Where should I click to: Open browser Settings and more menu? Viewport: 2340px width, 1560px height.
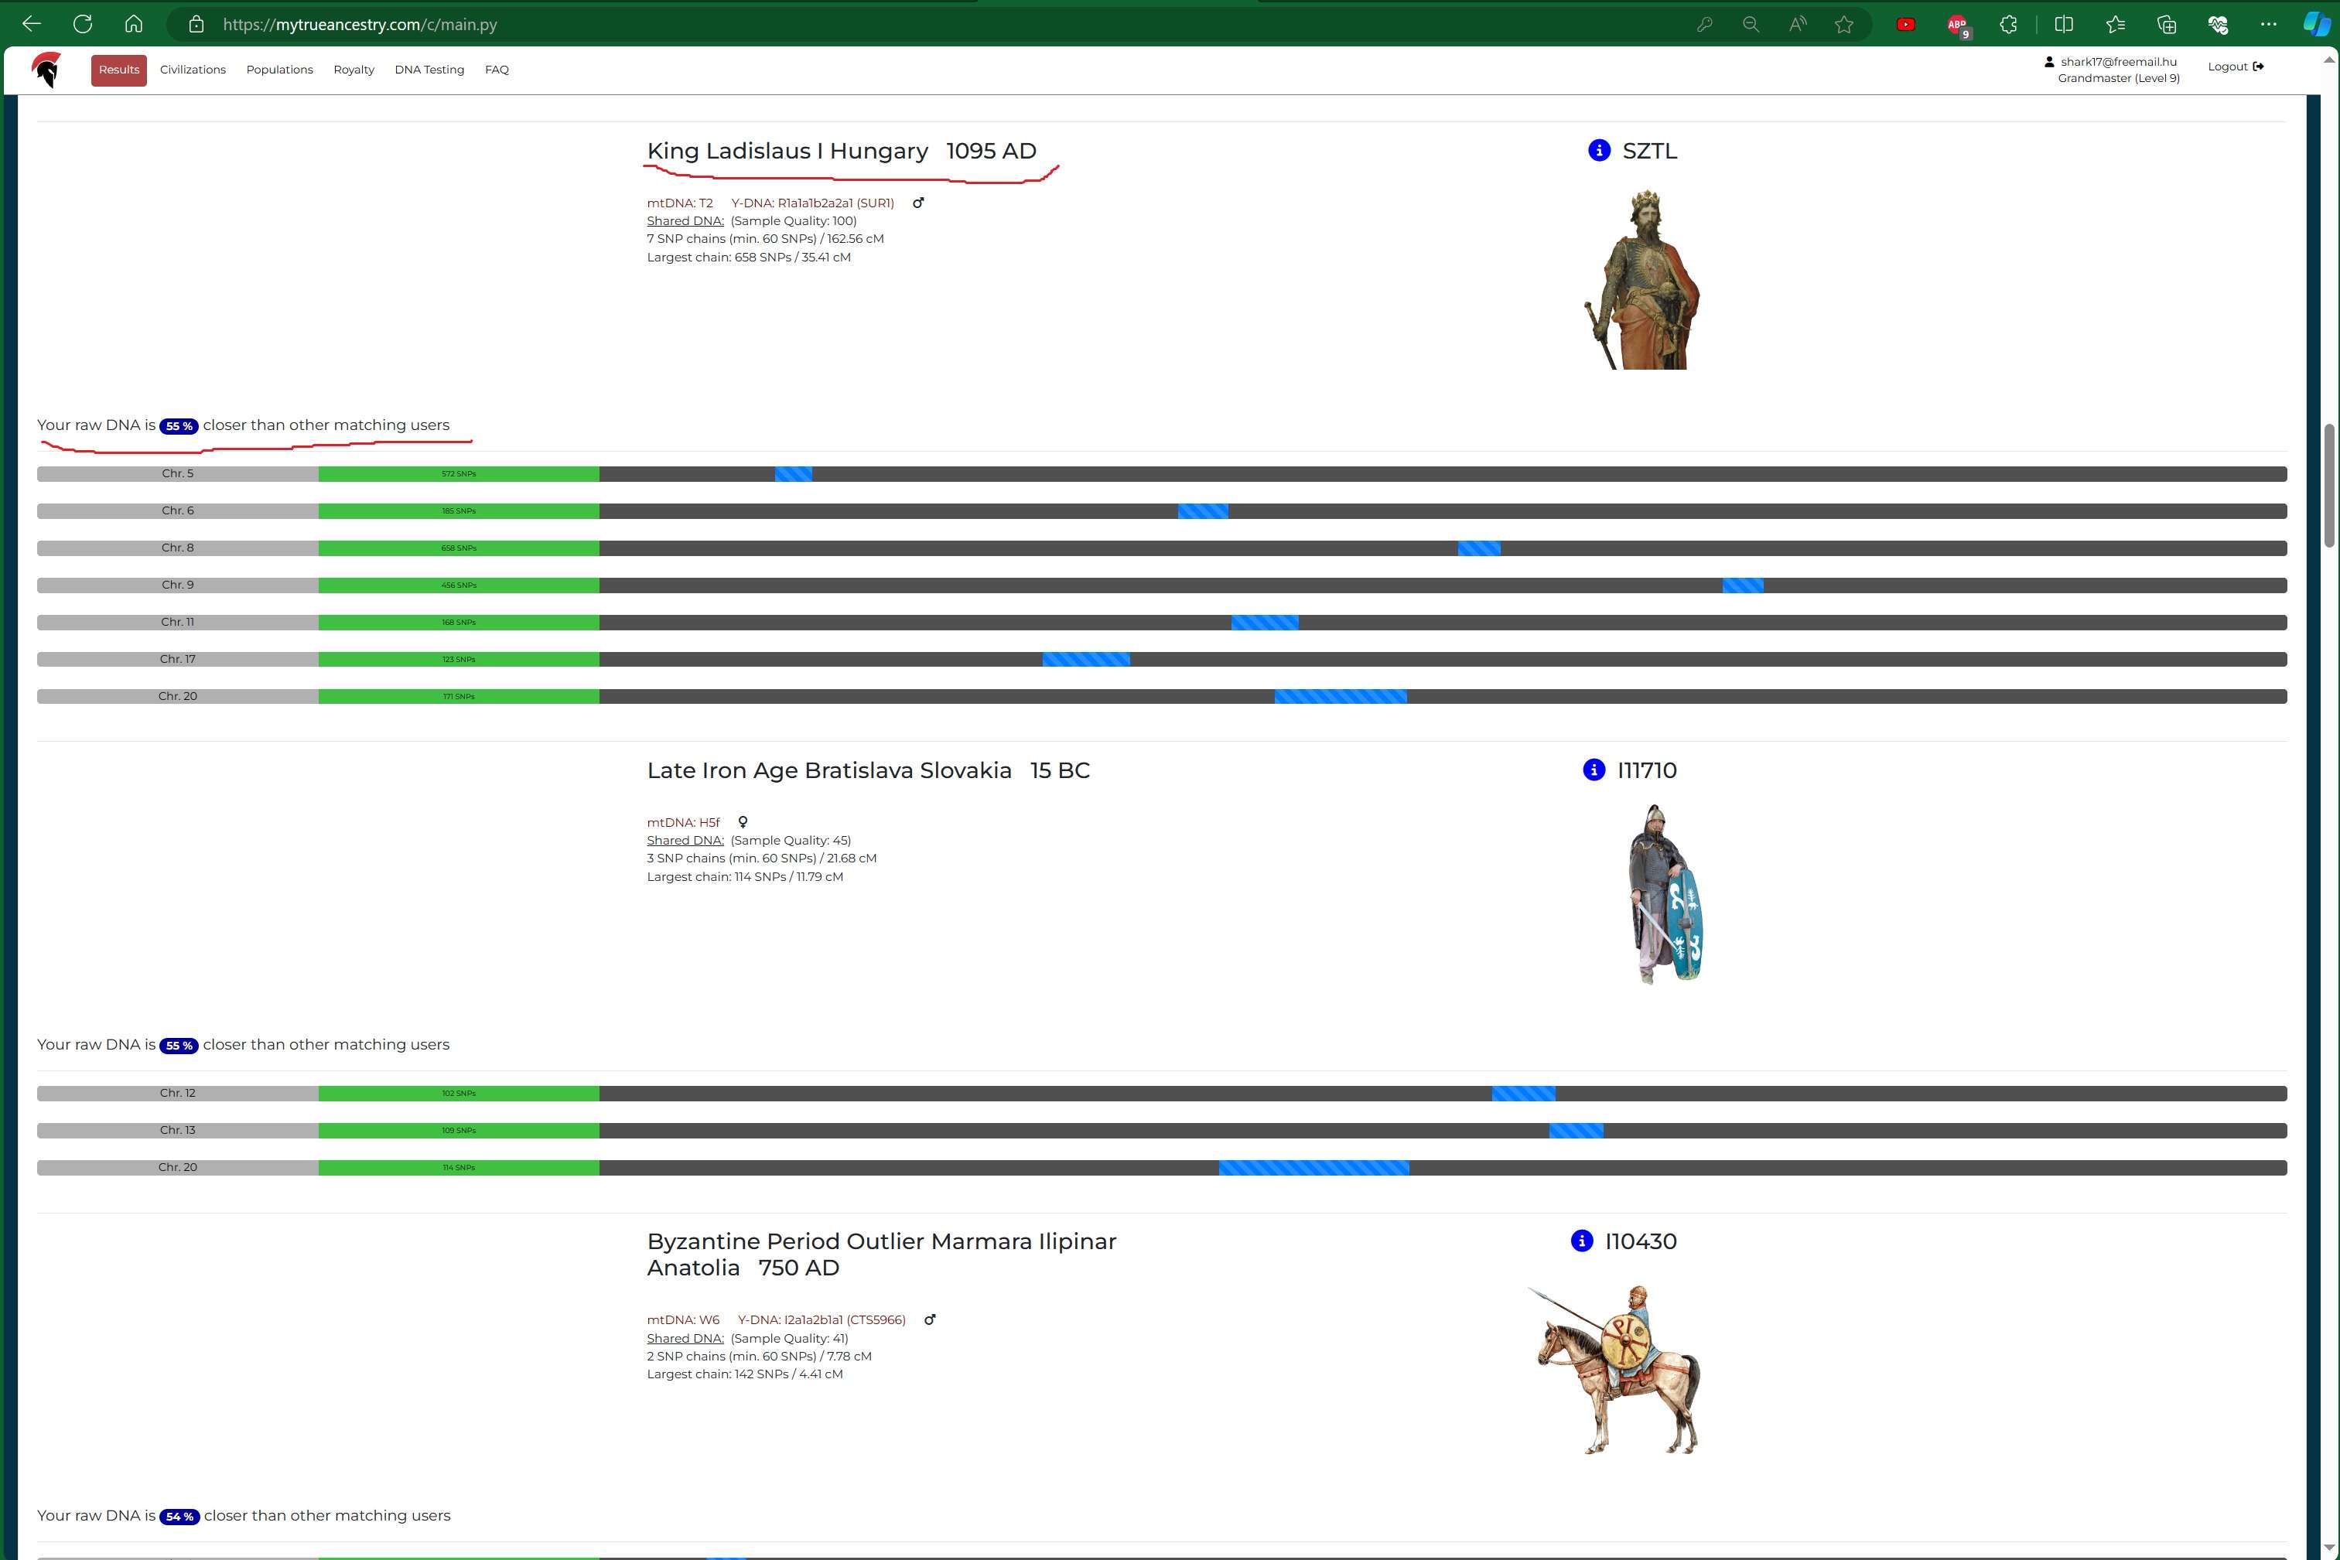click(2268, 25)
